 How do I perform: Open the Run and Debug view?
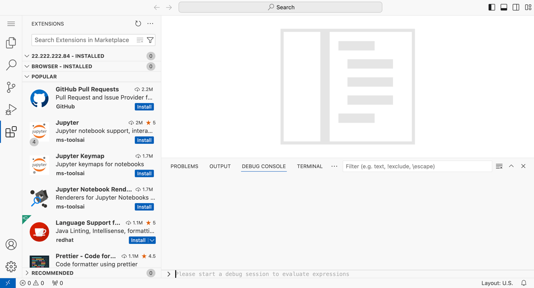(11, 109)
